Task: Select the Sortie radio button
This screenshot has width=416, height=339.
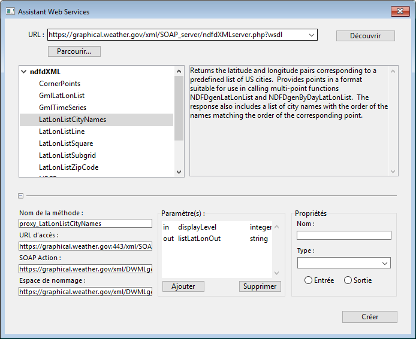Action: (348, 280)
